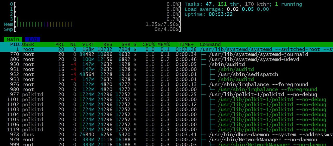Select PID 951 auditd thread row
This screenshot has height=146, width=333.
coord(166,69)
